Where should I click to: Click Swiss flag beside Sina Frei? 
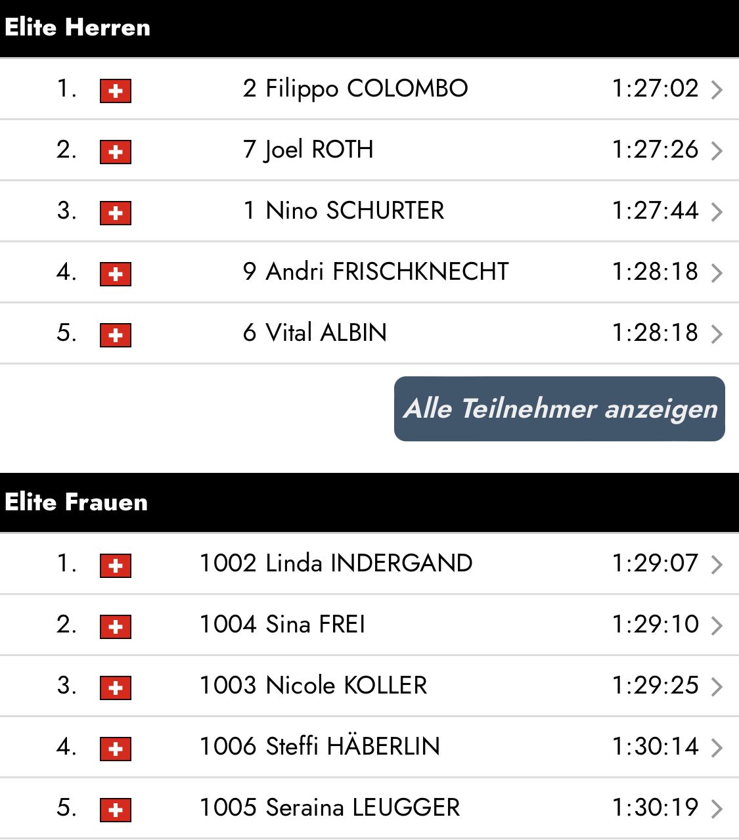(116, 627)
